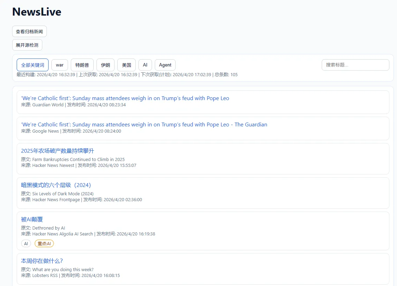Image resolution: width=397 pixels, height=286 pixels.
Task: Open the 2025年农场破产数量持续攀升 article
Action: click(x=58, y=151)
